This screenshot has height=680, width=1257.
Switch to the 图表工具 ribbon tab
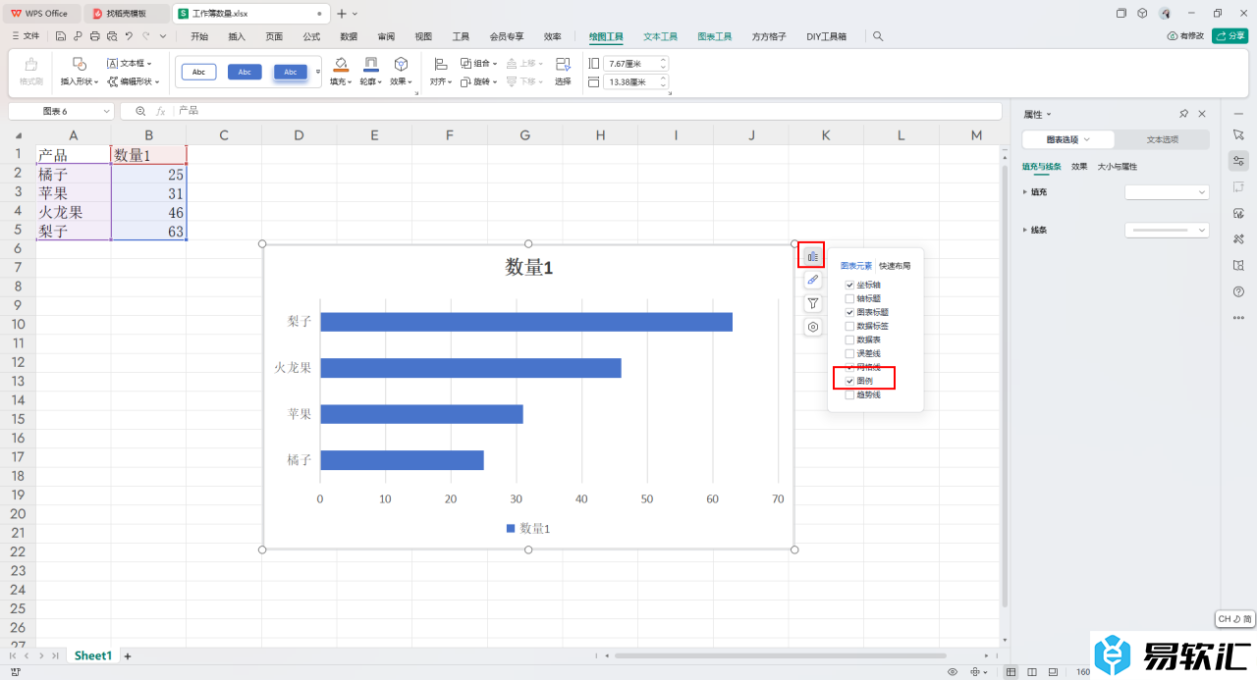pyautogui.click(x=715, y=36)
